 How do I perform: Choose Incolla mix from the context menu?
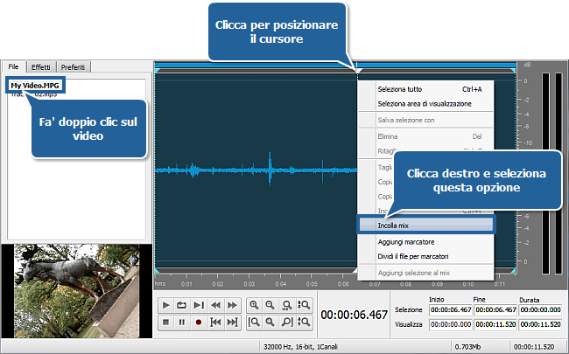[394, 225]
